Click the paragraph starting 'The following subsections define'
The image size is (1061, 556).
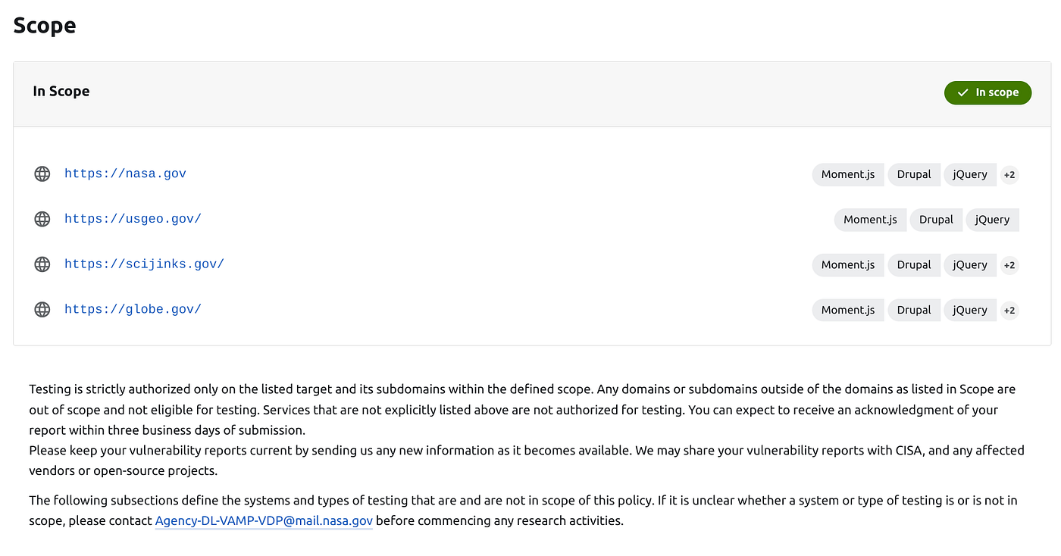point(523,511)
